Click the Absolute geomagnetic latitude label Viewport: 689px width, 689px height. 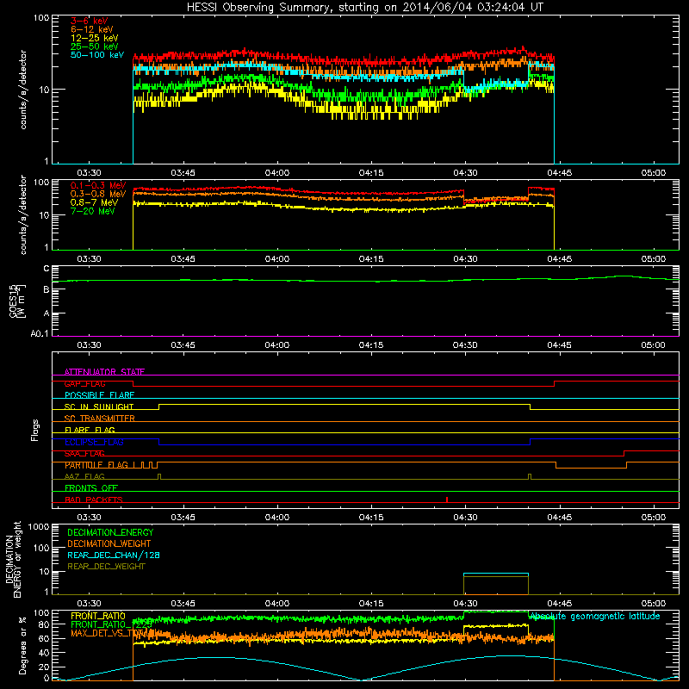pyautogui.click(x=594, y=617)
